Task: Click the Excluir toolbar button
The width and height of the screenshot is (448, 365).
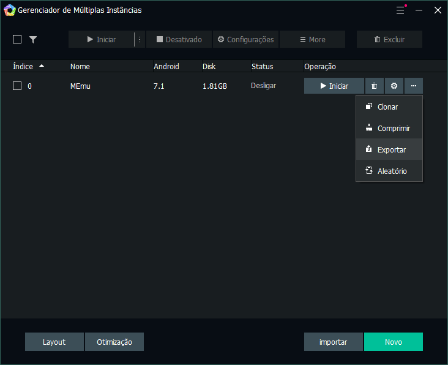Action: (389, 39)
